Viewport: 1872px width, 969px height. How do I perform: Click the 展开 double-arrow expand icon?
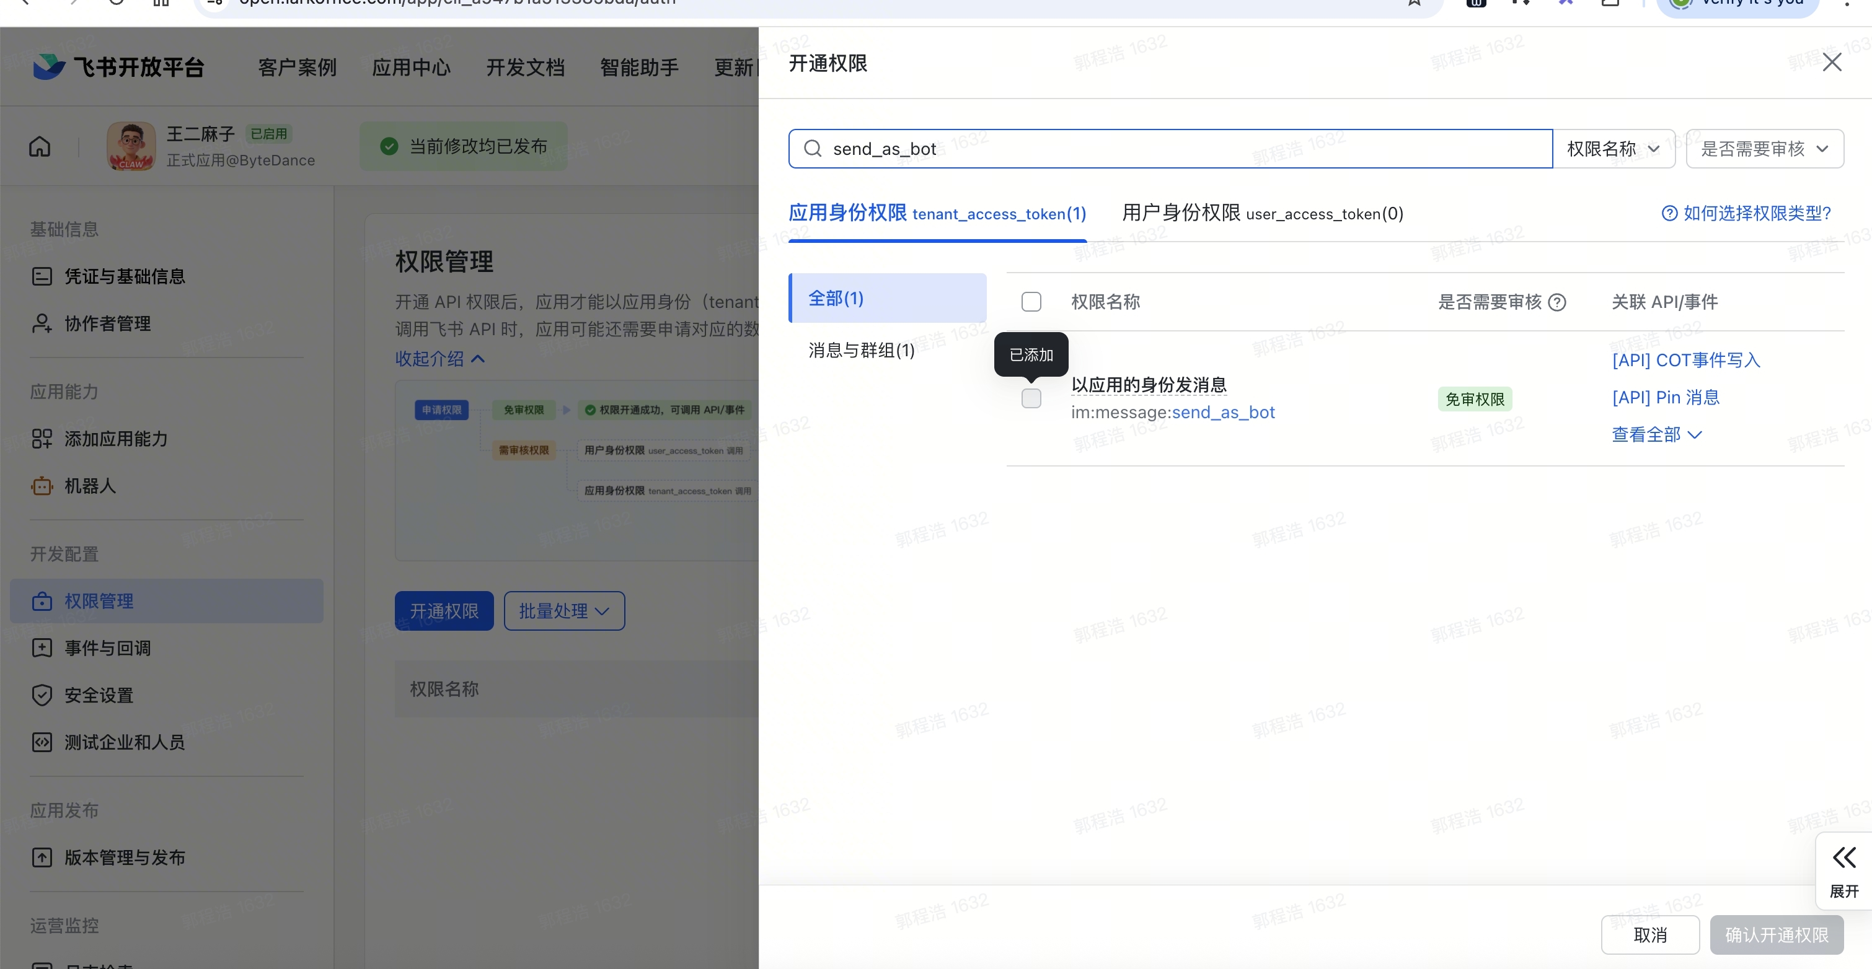tap(1843, 858)
